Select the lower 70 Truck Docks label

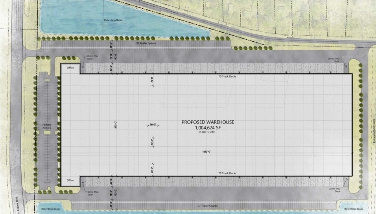pyautogui.click(x=228, y=173)
